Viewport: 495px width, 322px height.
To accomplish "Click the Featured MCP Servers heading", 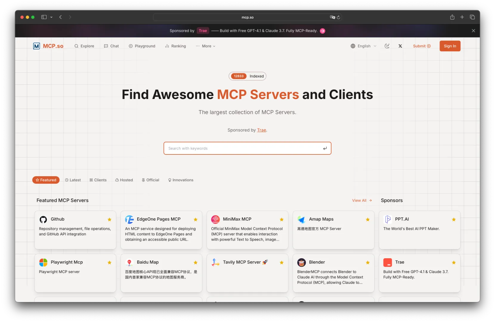I will point(63,200).
